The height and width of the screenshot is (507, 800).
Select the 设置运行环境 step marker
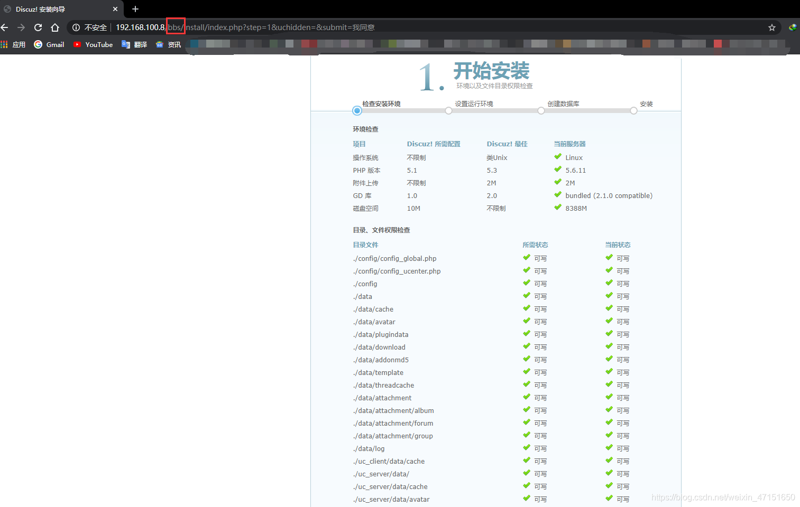448,110
